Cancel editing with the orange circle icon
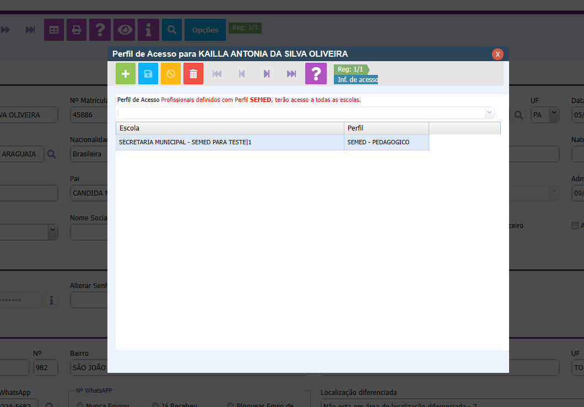Viewport: 584px width, 407px height. (171, 74)
